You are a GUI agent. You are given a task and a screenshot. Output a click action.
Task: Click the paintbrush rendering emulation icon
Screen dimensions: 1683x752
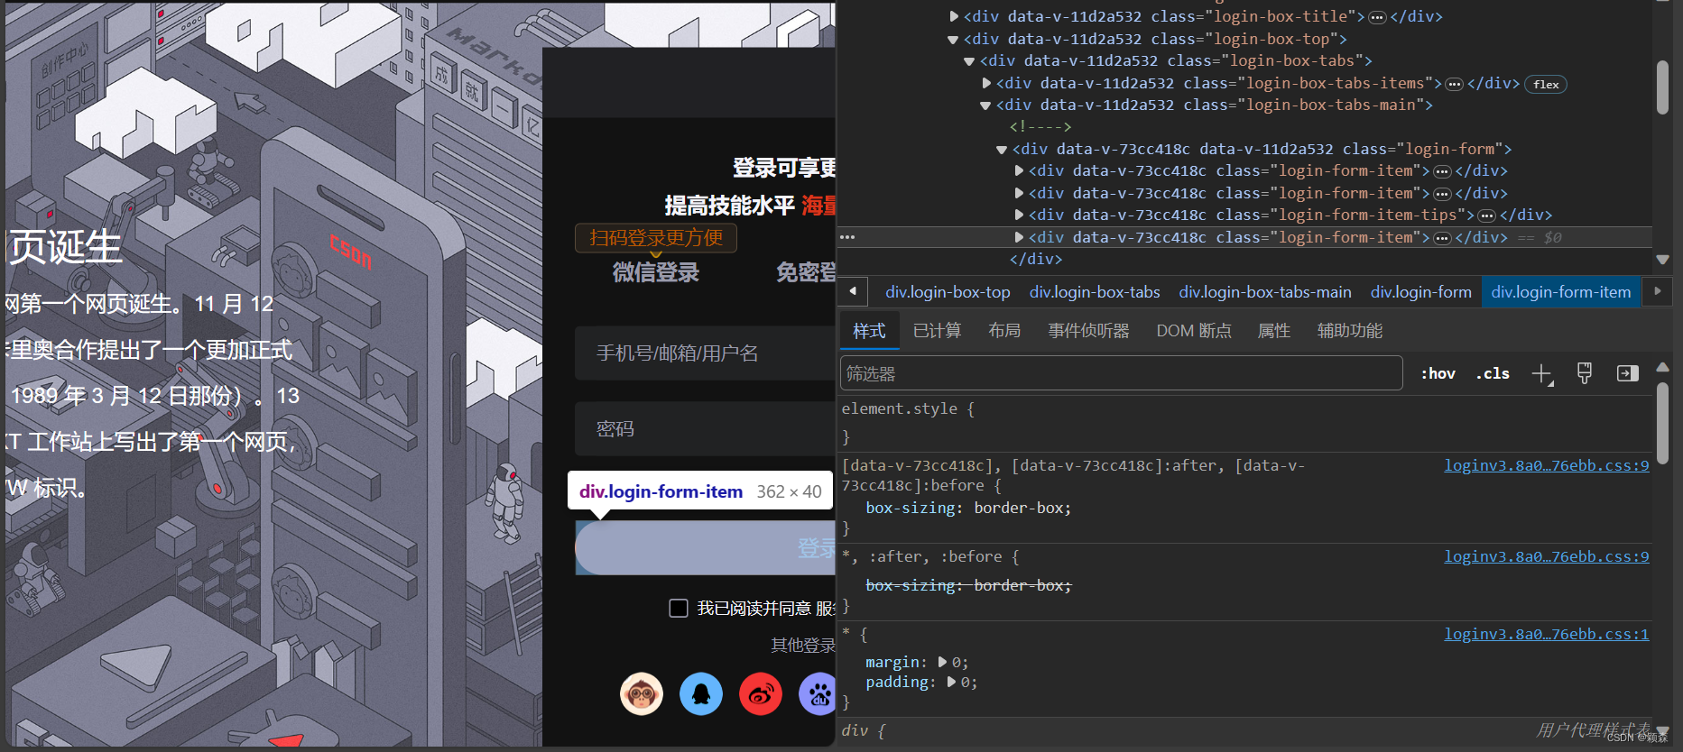pos(1585,373)
